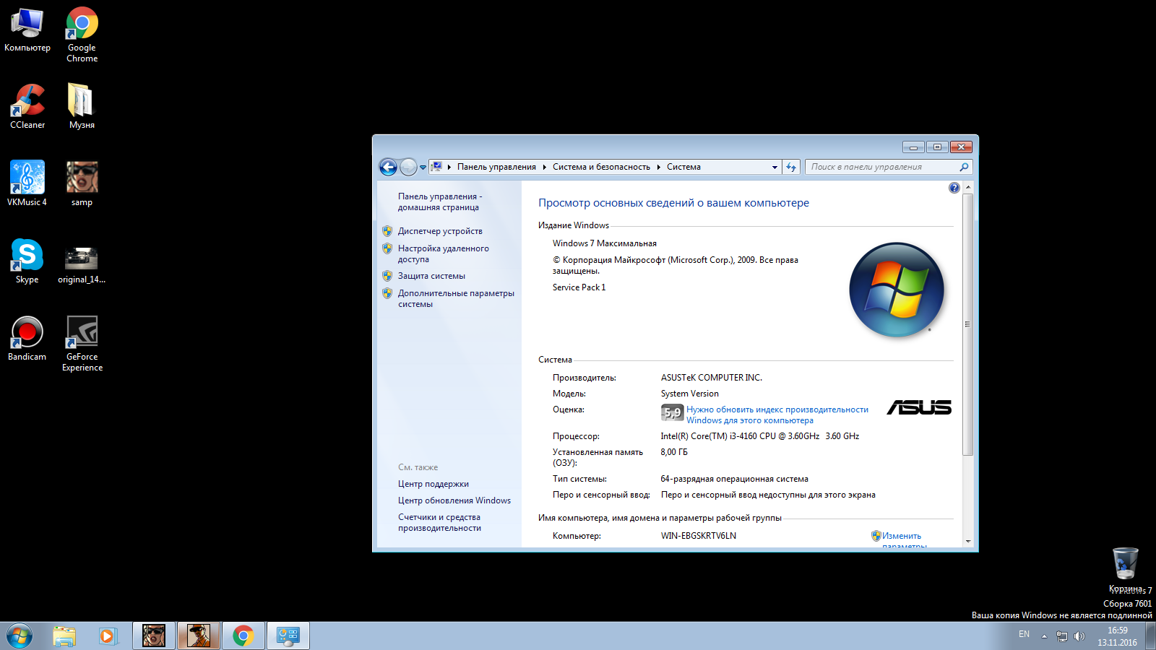This screenshot has width=1156, height=650.
Task: Select the Панель управления breadcrumb
Action: pyautogui.click(x=496, y=167)
